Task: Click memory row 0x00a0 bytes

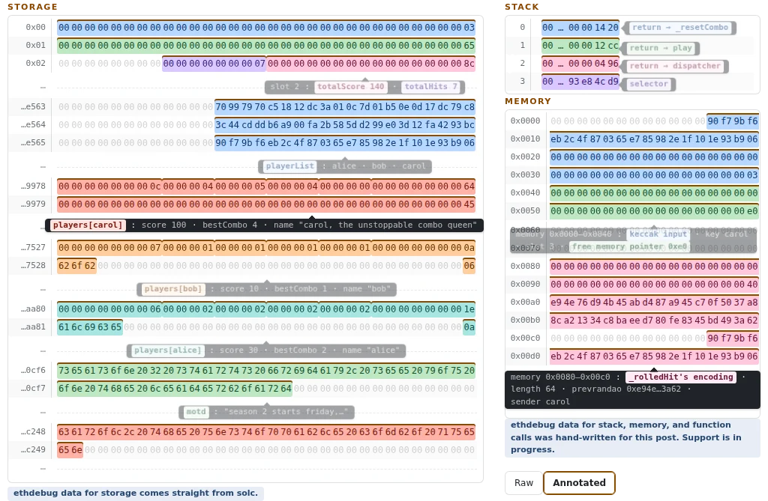Action: point(654,303)
